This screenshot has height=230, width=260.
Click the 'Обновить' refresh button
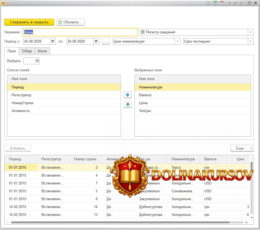coord(70,22)
